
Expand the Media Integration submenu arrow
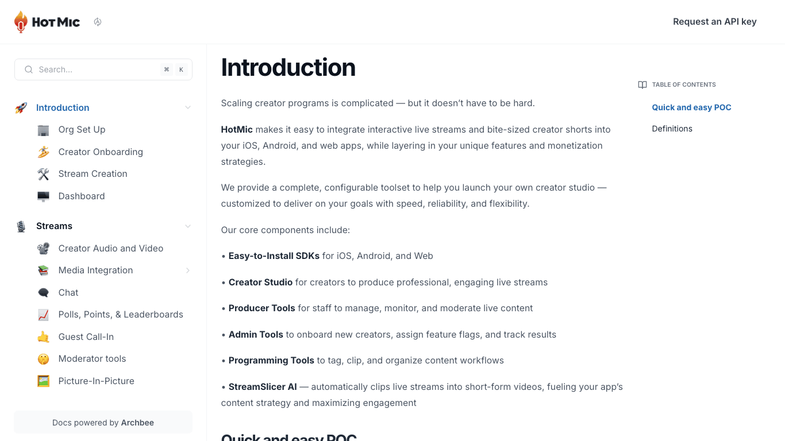click(188, 270)
